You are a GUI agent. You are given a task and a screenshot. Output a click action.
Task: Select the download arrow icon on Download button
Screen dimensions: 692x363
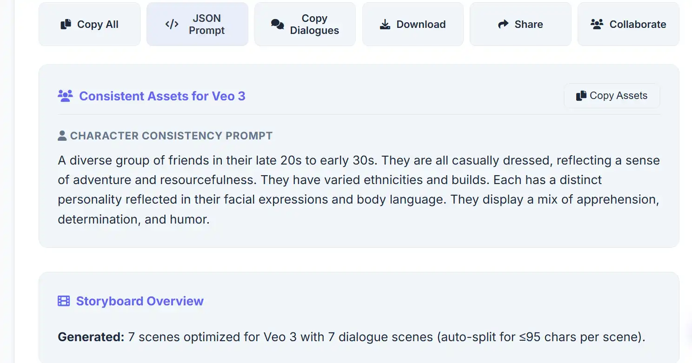point(385,24)
